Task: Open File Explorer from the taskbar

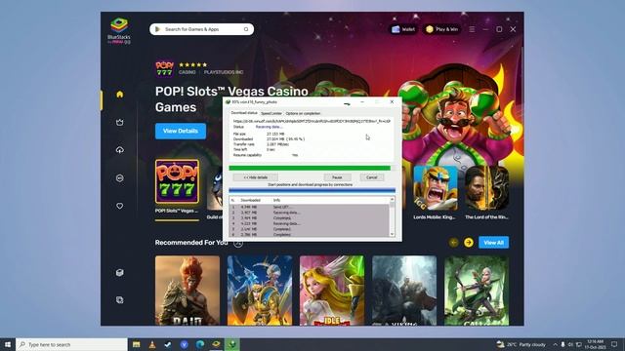Action: pos(137,344)
